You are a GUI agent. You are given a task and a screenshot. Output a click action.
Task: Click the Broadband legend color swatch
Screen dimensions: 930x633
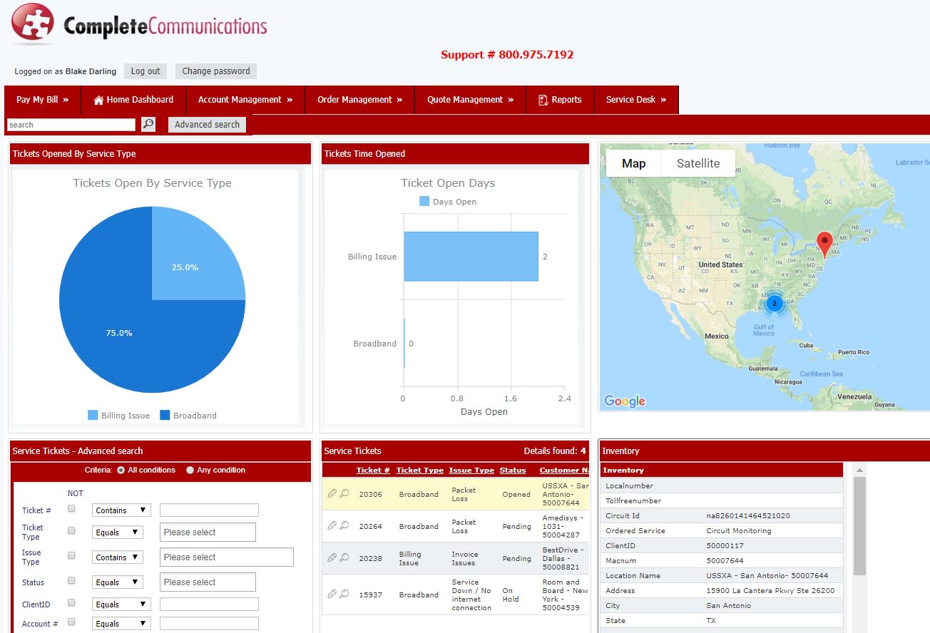click(165, 415)
